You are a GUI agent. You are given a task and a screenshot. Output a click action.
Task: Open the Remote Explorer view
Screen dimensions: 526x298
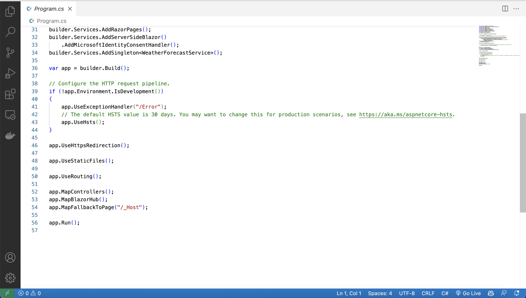(x=11, y=115)
